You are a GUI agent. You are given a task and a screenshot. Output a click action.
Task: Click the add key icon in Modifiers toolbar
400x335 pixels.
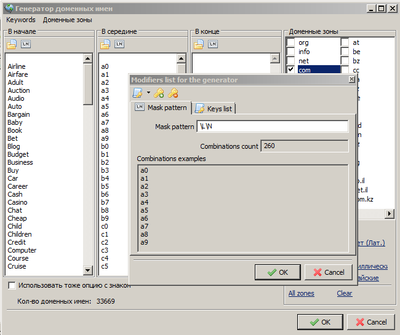pos(159,93)
